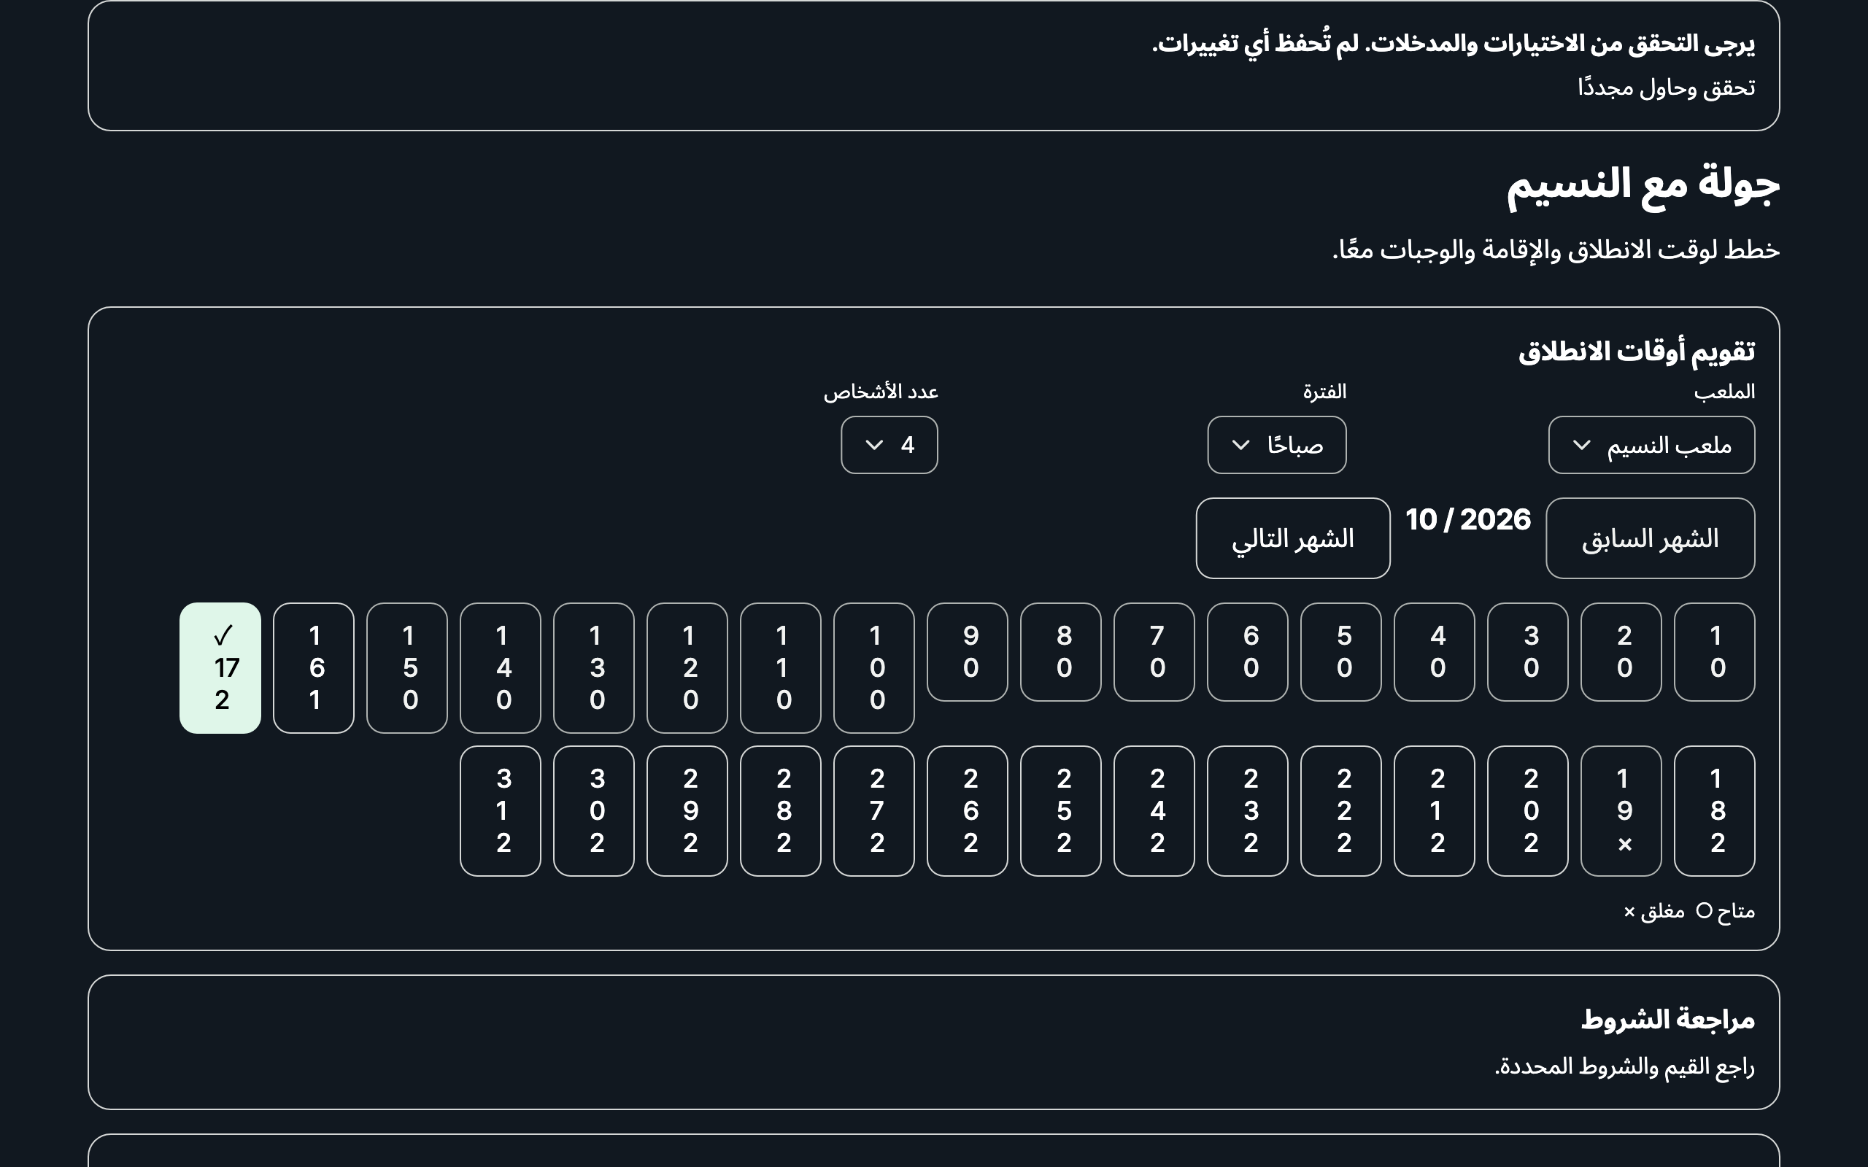Select day 9 in the calendar
The image size is (1868, 1167).
pyautogui.click(x=967, y=652)
